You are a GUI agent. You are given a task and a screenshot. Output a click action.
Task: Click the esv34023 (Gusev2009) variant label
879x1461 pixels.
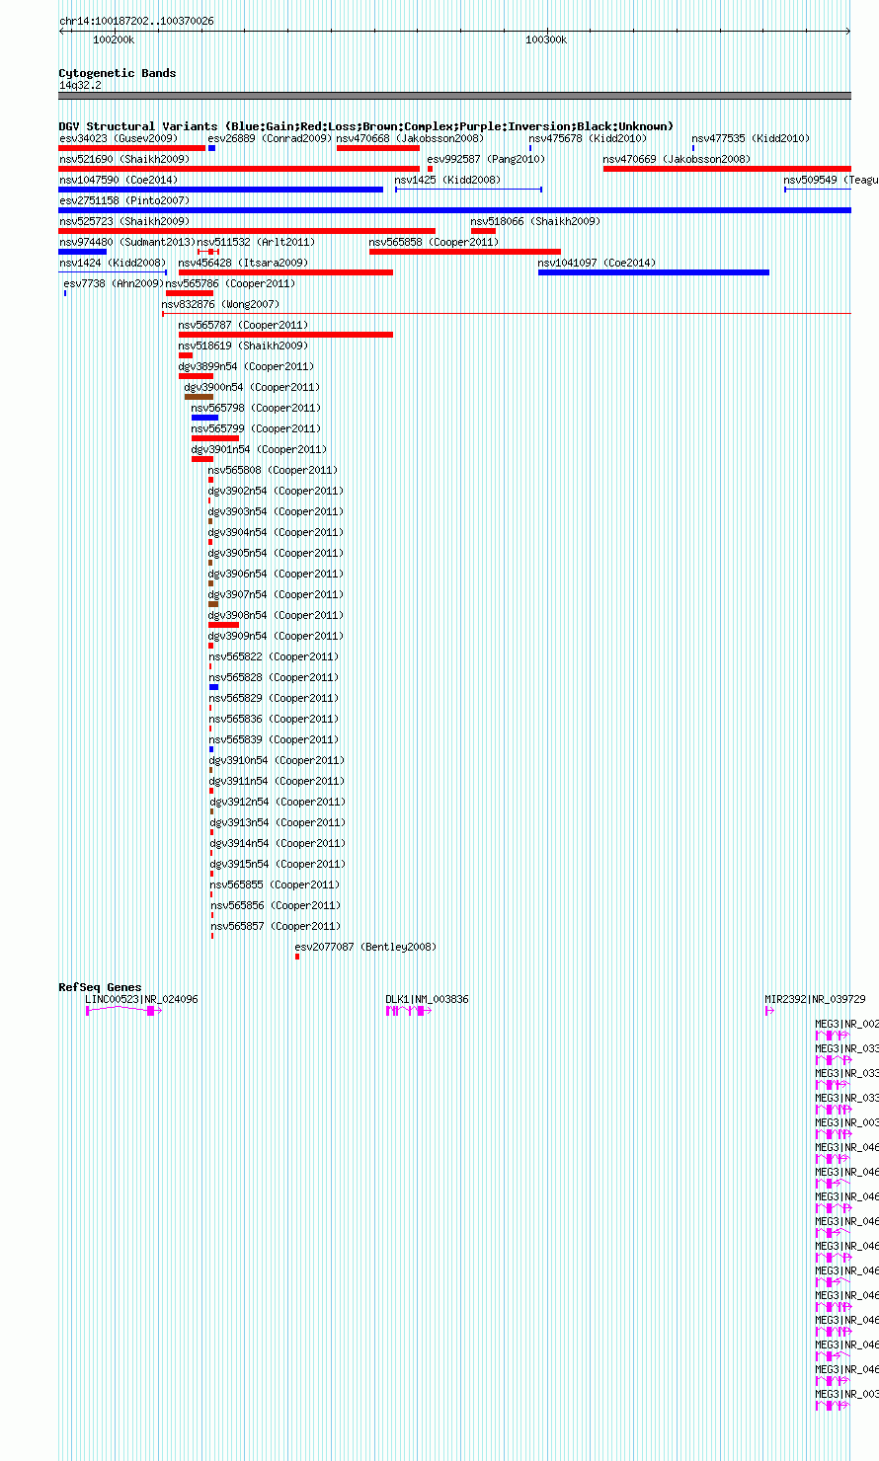coord(118,138)
